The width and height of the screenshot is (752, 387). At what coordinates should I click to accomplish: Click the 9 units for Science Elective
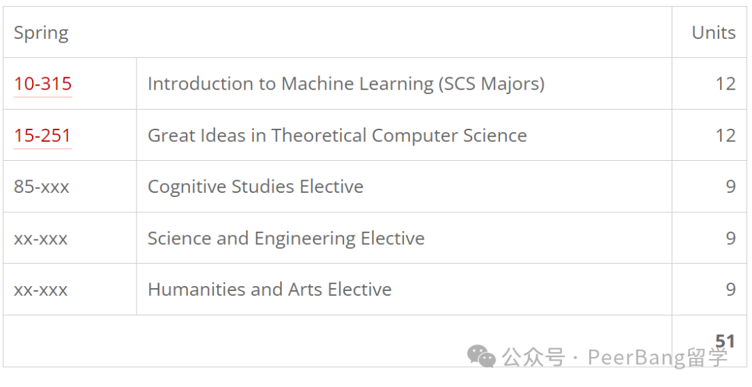[730, 238]
